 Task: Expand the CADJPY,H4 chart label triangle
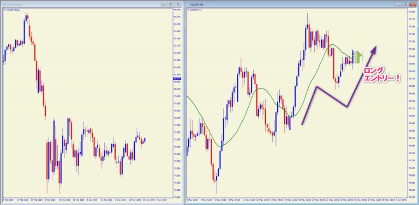pos(188,10)
